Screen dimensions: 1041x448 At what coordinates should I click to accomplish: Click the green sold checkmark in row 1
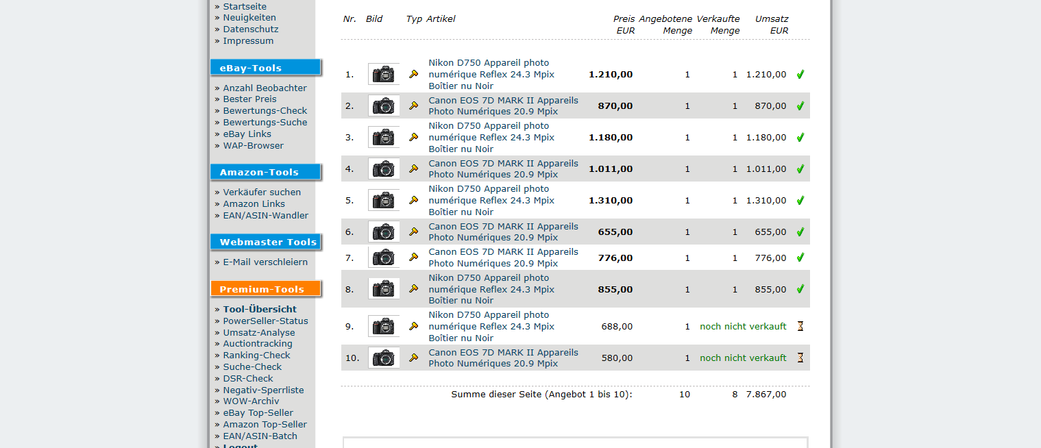(x=800, y=74)
